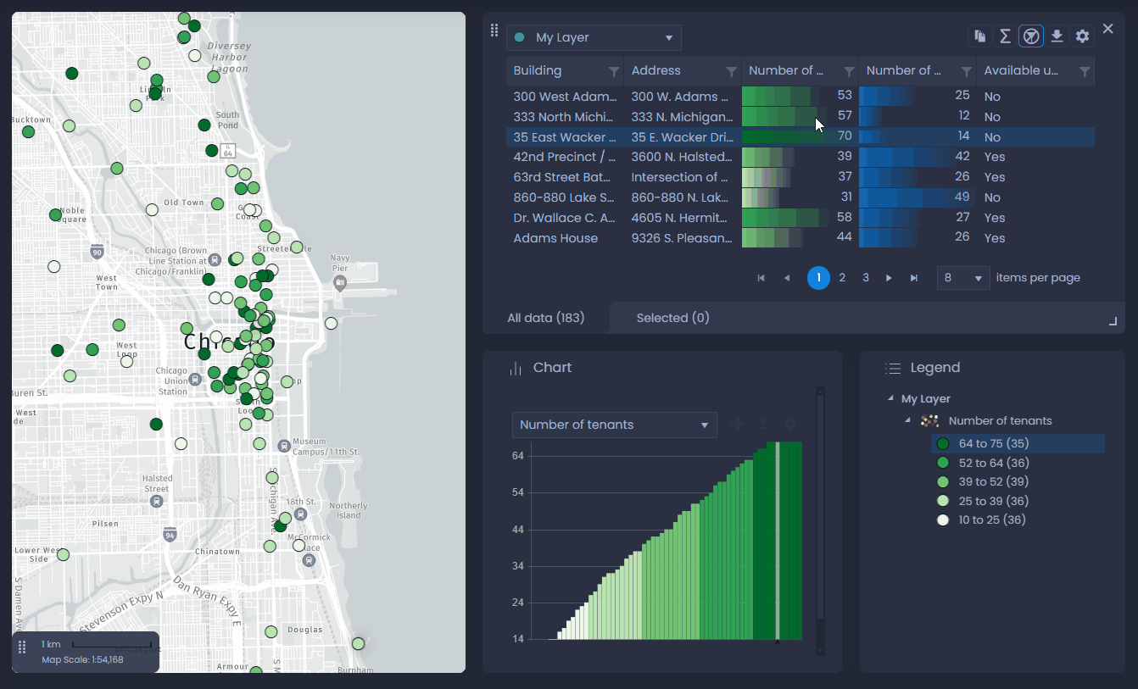Screen dimensions: 1138x689
Task: Filter the Available u... column
Action: 1085,72
